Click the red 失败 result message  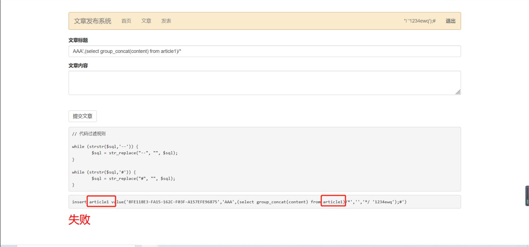79,219
